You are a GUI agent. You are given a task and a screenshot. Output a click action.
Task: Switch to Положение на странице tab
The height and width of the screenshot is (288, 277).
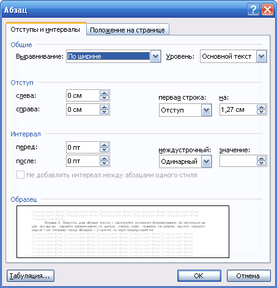point(128,30)
